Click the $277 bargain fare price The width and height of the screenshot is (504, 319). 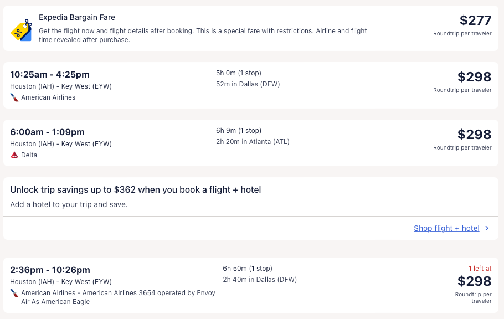[x=475, y=20]
